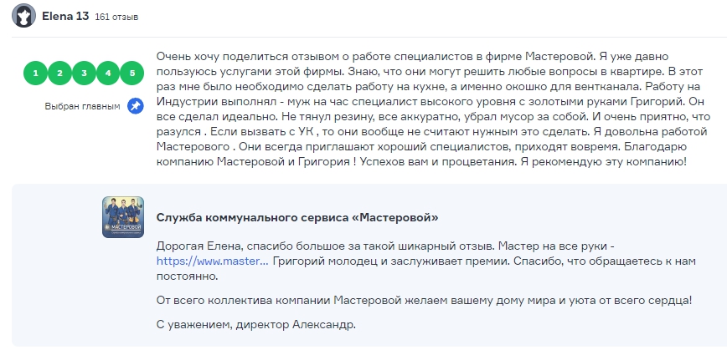Open 'Служба коммунального сервиса «Мастеровой»' company name
727x355 pixels.
pos(297,218)
